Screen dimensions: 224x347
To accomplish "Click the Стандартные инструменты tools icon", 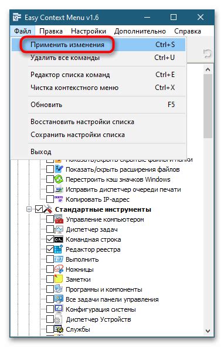I will [x=47, y=209].
